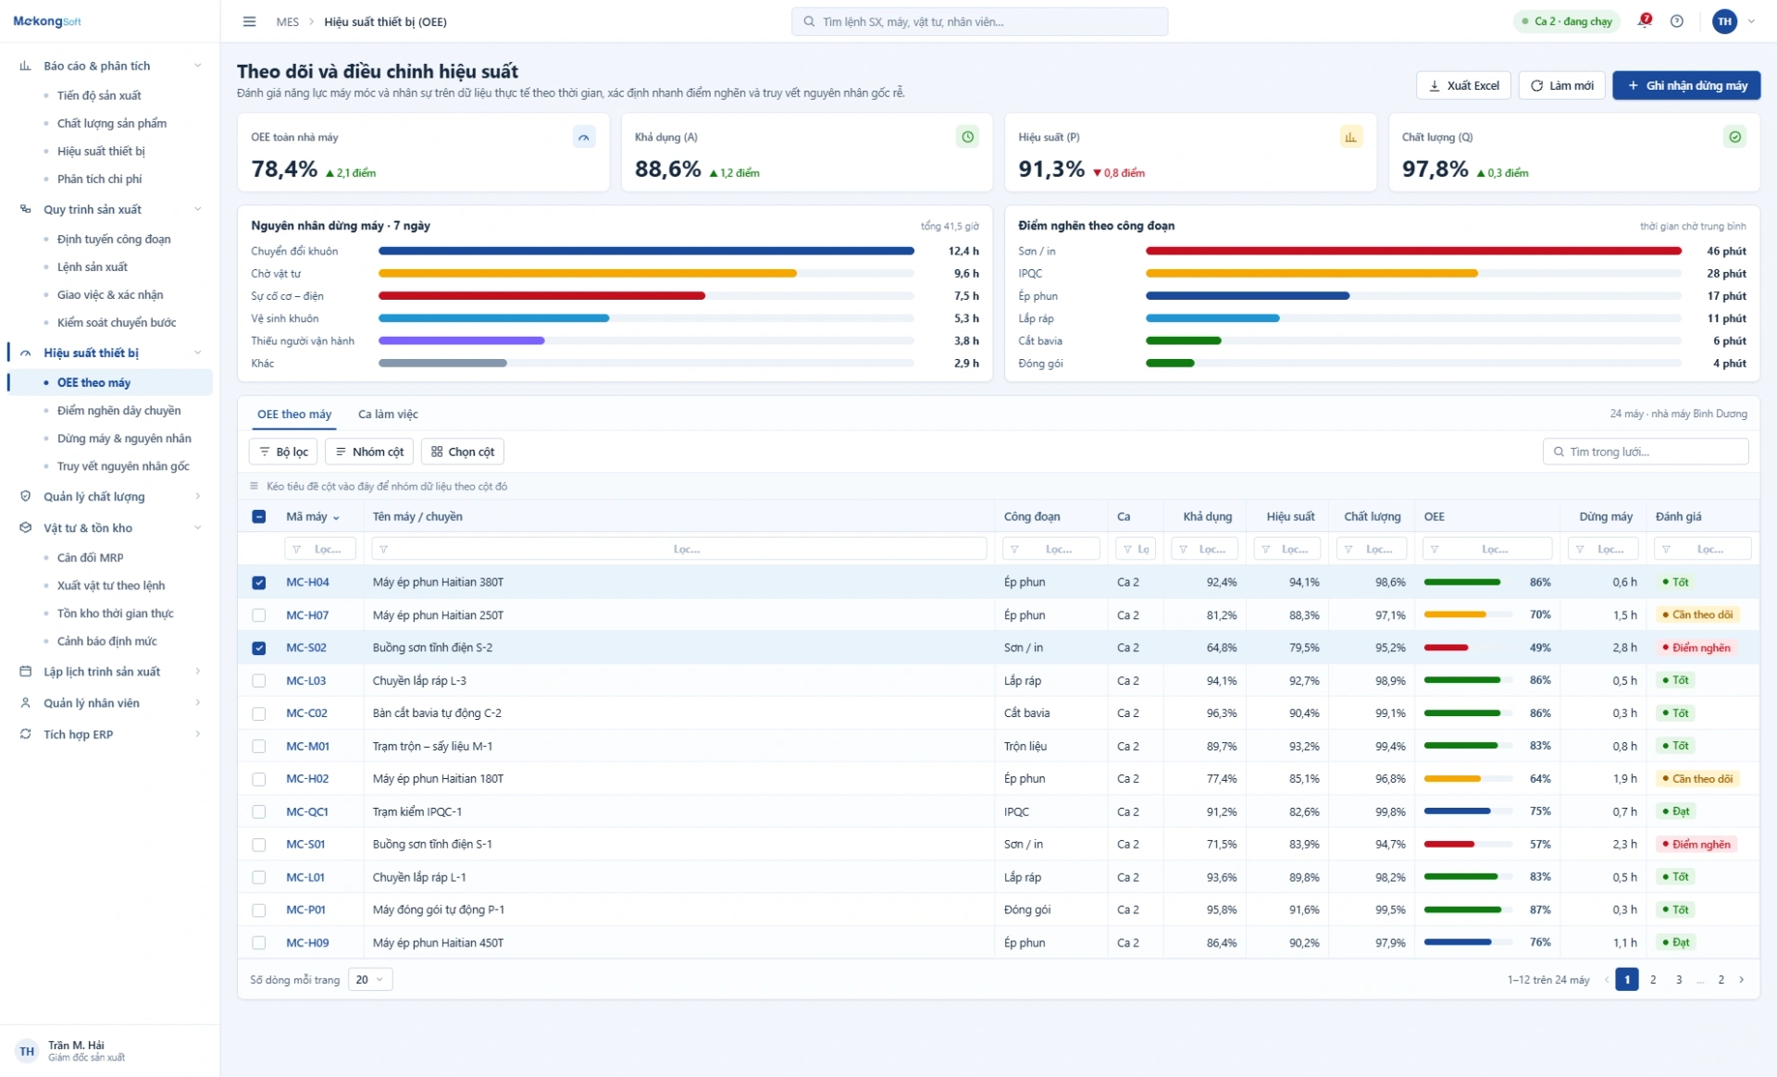Image resolution: width=1777 pixels, height=1077 pixels.
Task: Check the MC-H09 row checkbox
Action: [x=259, y=943]
